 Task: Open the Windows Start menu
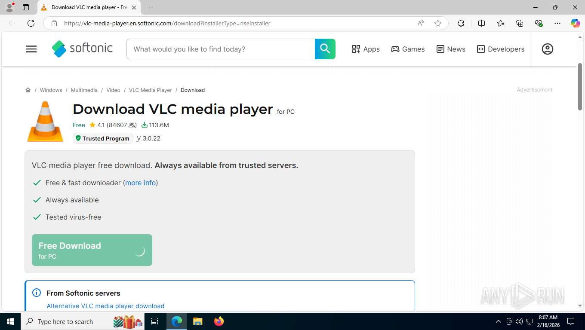click(10, 321)
